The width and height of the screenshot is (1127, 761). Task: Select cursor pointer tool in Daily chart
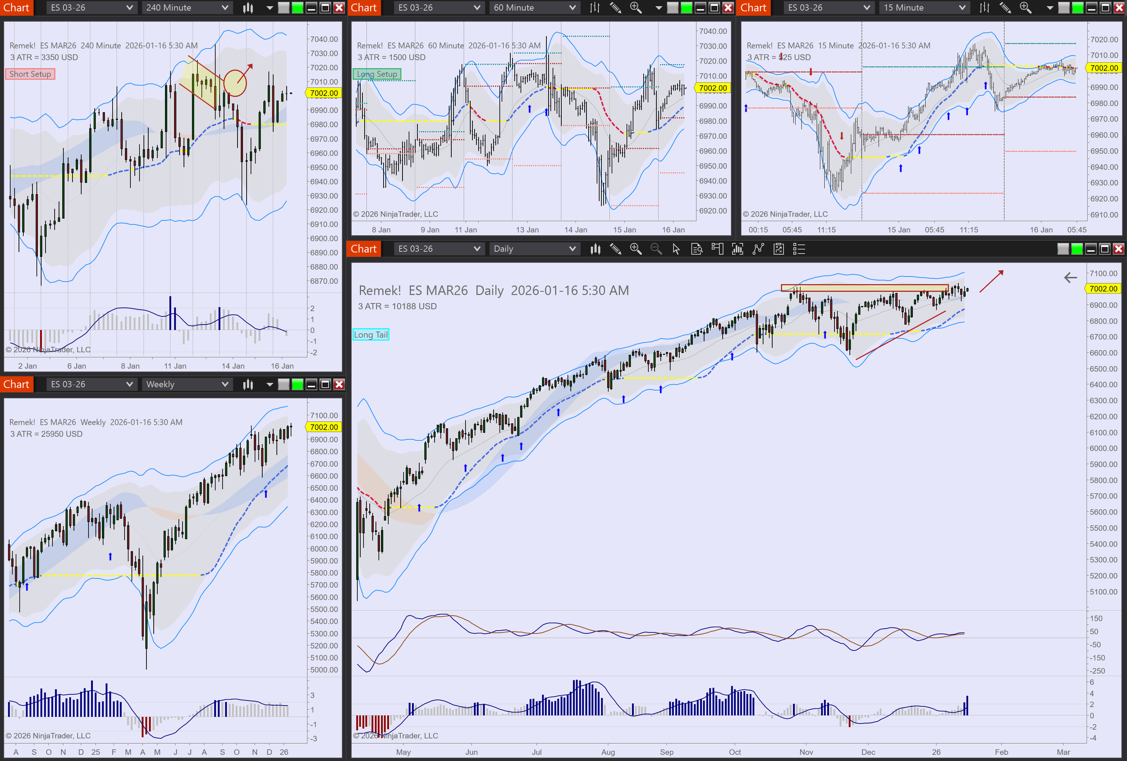click(676, 249)
